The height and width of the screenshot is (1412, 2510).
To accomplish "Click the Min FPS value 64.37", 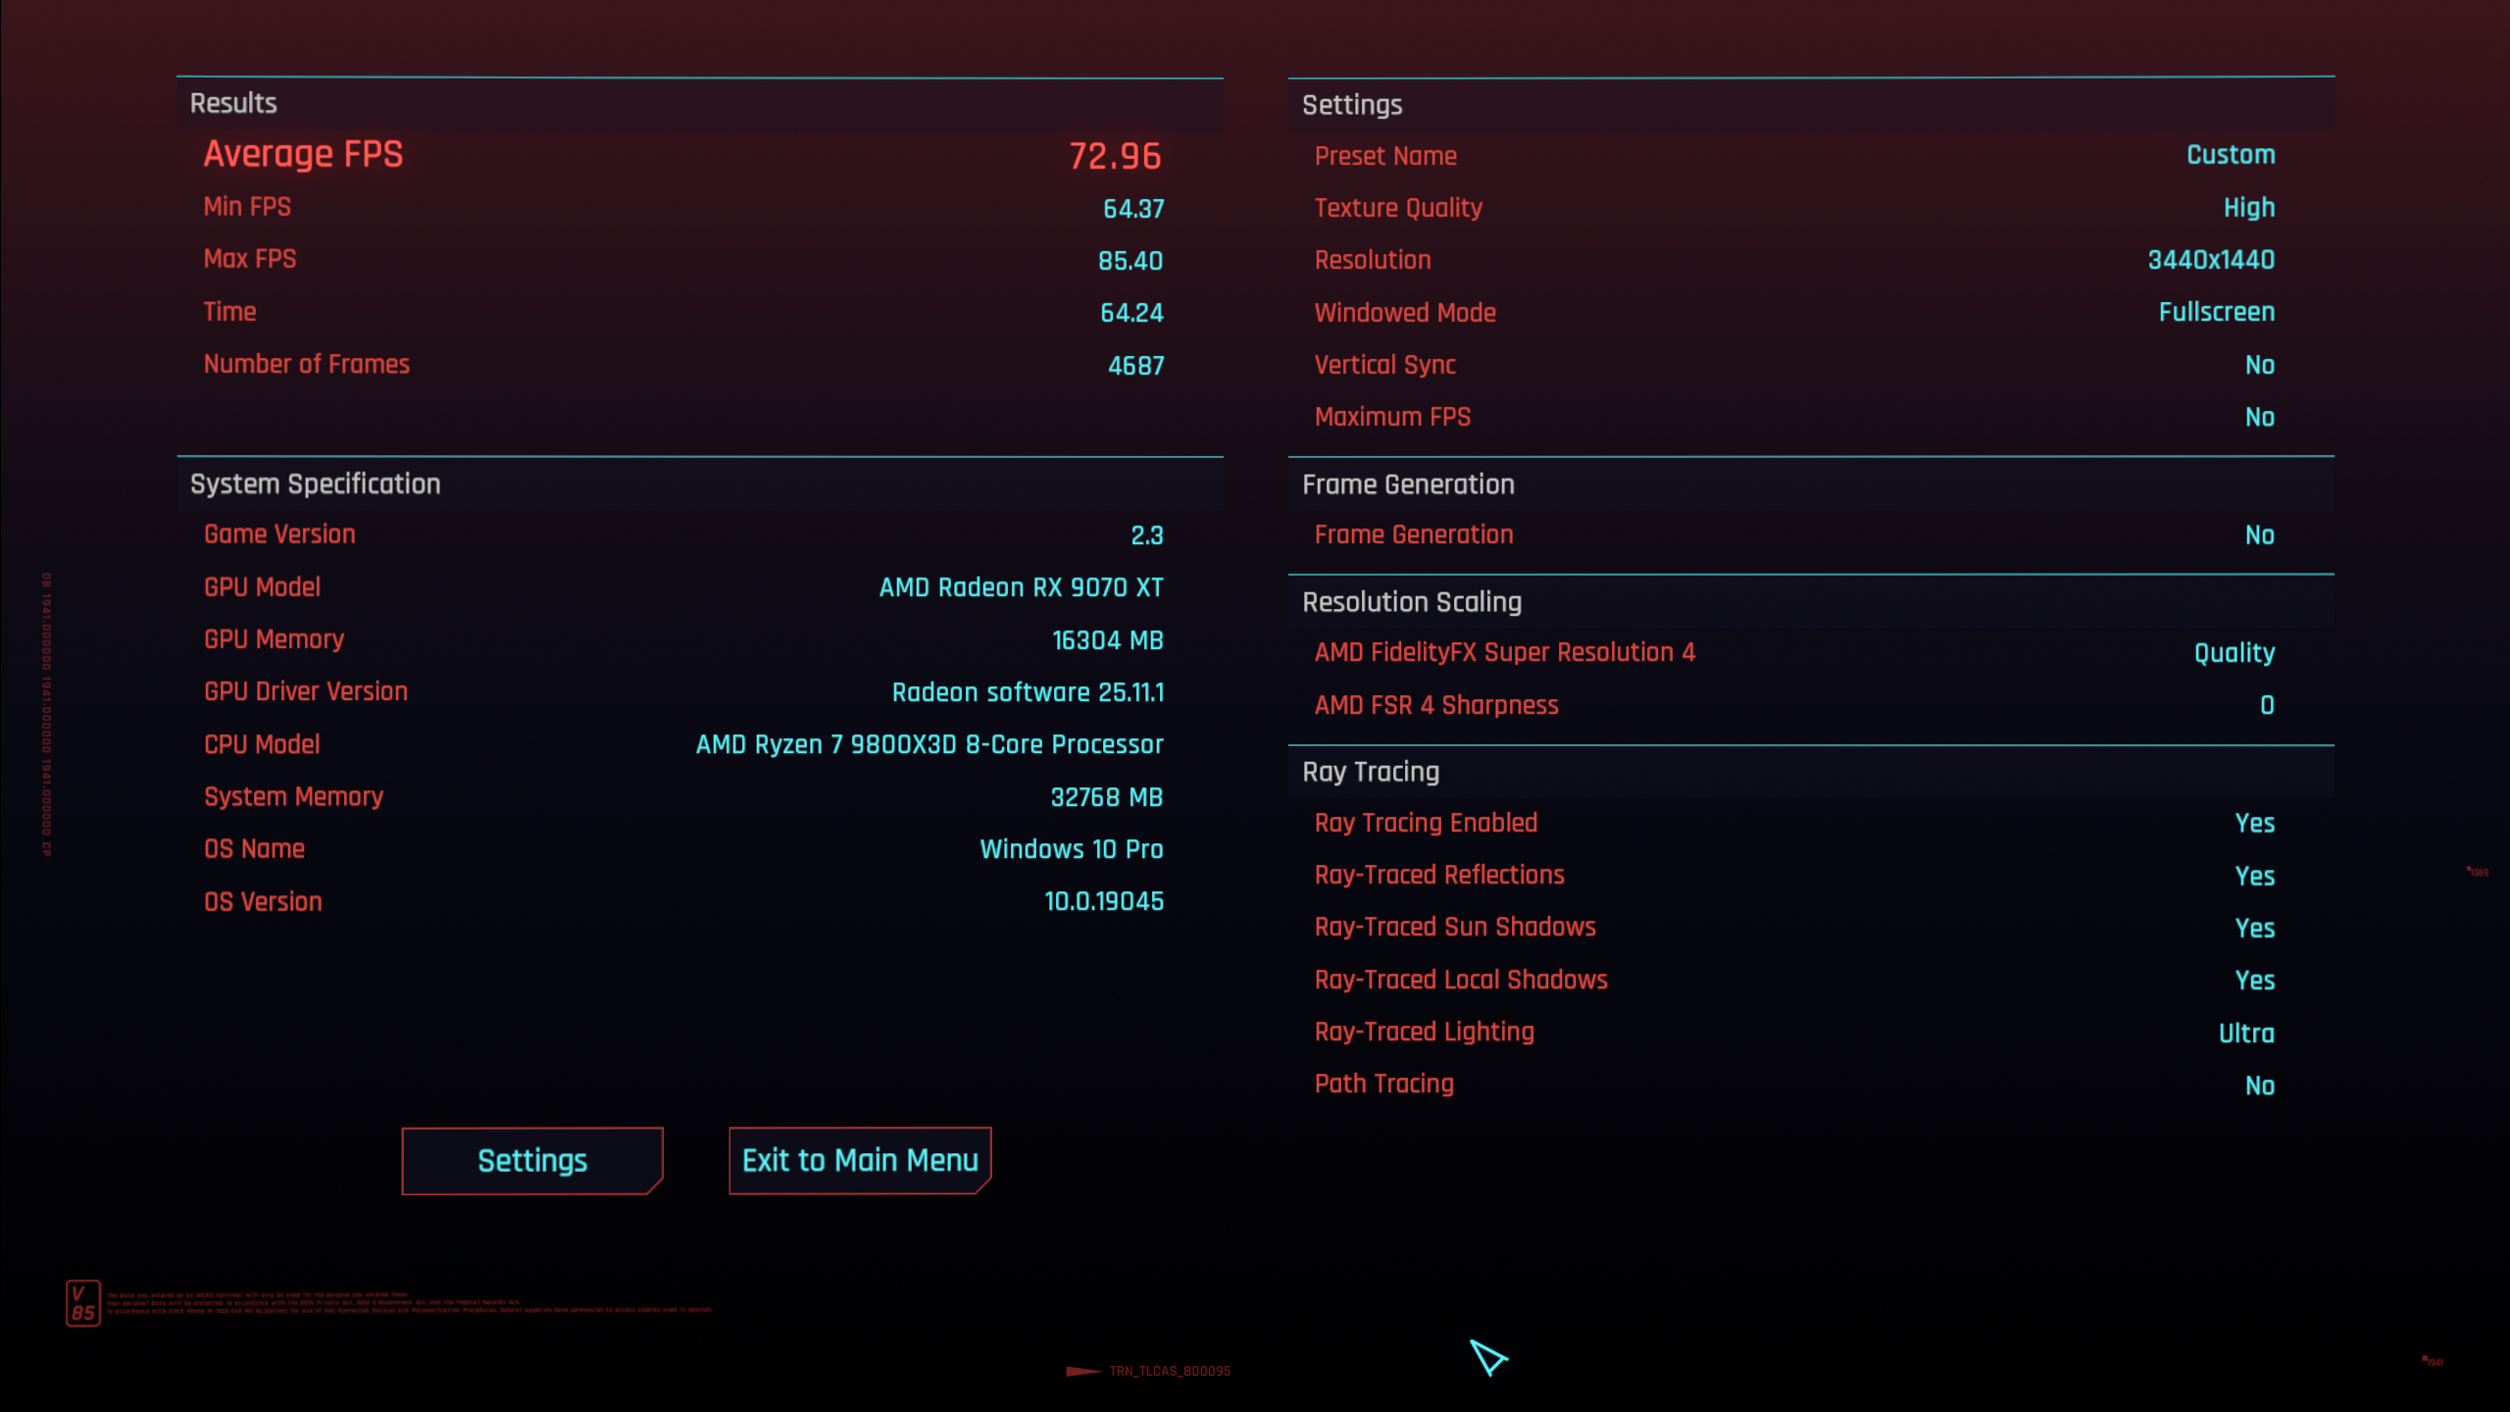I will (1132, 209).
